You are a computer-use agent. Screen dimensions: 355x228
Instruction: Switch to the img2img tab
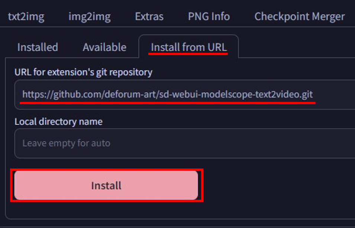click(x=89, y=17)
